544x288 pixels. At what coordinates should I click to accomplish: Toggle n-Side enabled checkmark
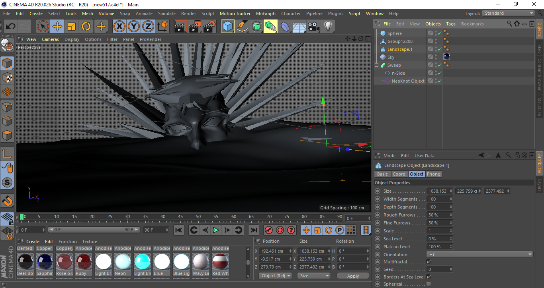(x=440, y=73)
